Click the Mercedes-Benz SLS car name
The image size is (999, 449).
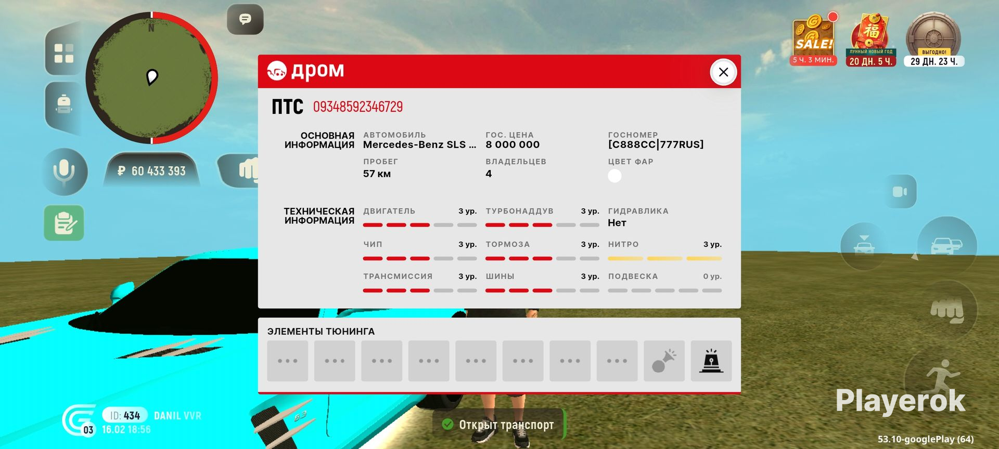coord(419,144)
